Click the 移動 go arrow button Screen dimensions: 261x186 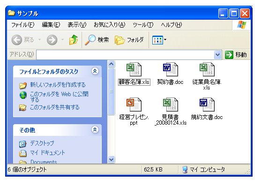point(229,55)
